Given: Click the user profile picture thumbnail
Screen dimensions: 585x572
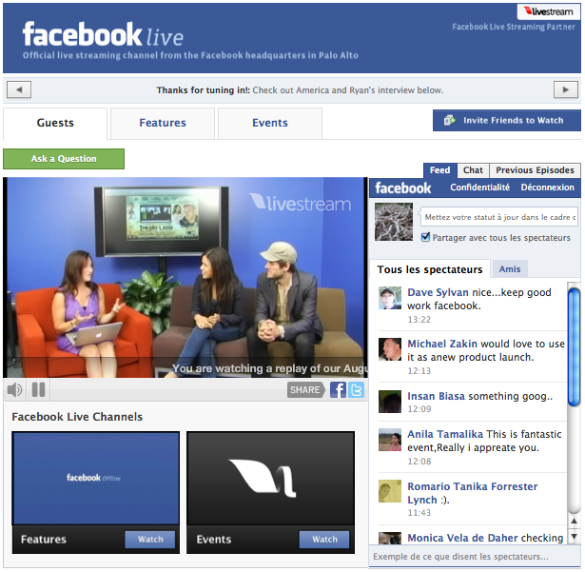Looking at the screenshot, I should 394,222.
